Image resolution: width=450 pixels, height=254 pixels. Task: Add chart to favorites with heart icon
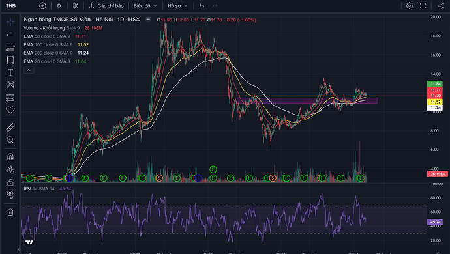pos(10,110)
